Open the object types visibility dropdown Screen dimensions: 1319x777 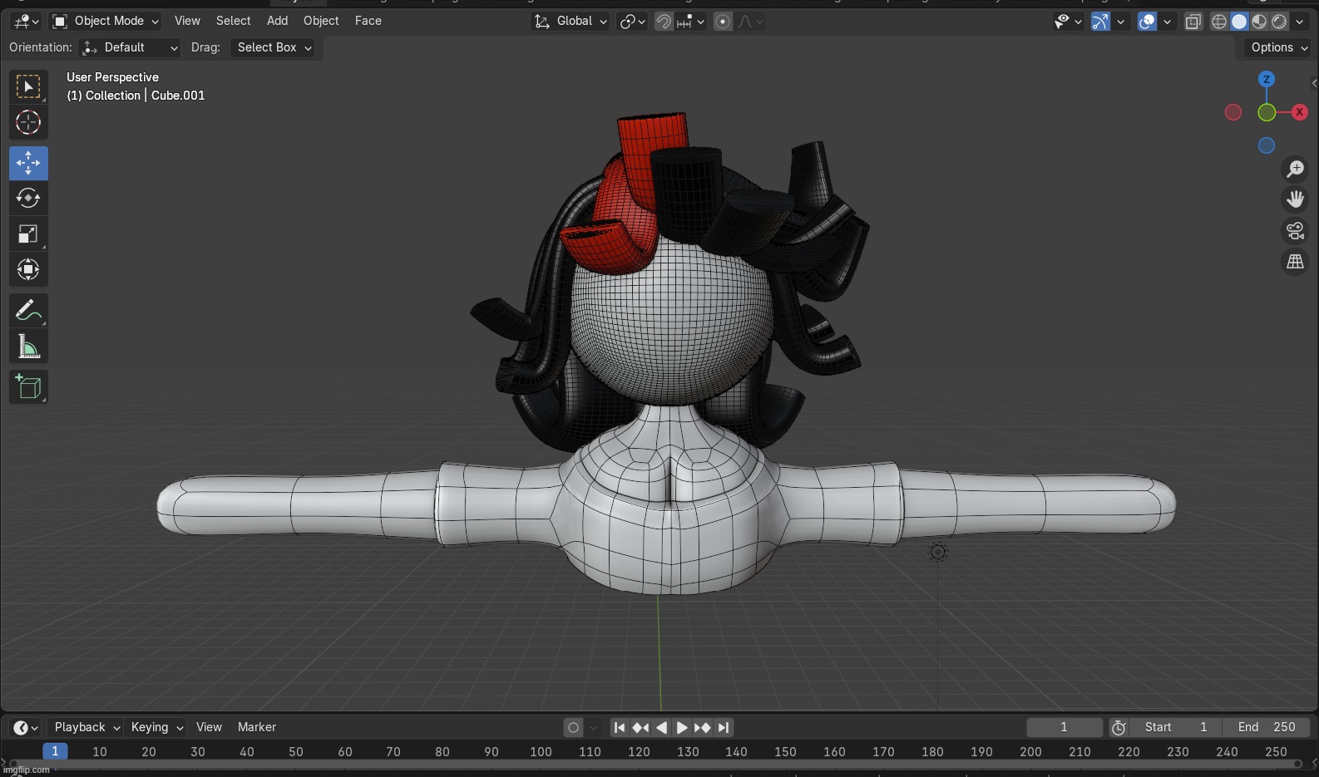1068,21
